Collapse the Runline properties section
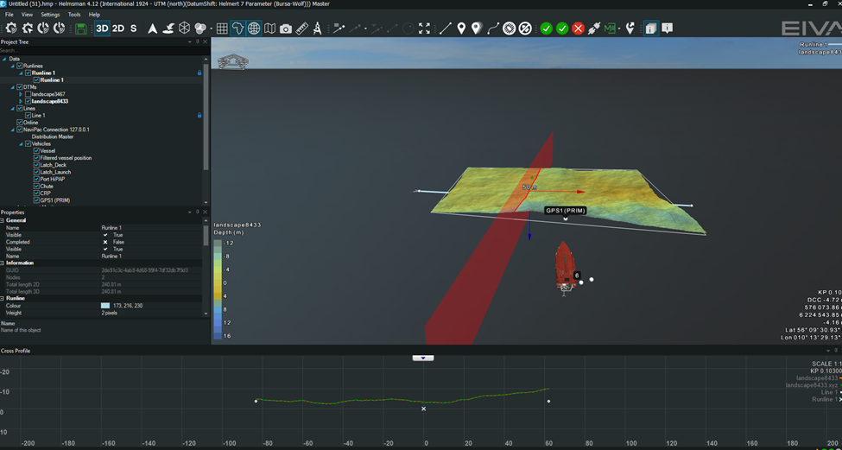 [3, 299]
